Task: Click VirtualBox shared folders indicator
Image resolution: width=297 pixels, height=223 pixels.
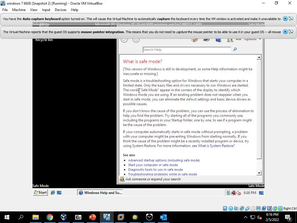Action: pyautogui.click(x=253, y=208)
